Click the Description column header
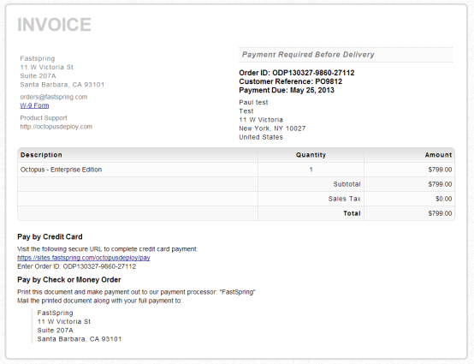 [x=41, y=155]
